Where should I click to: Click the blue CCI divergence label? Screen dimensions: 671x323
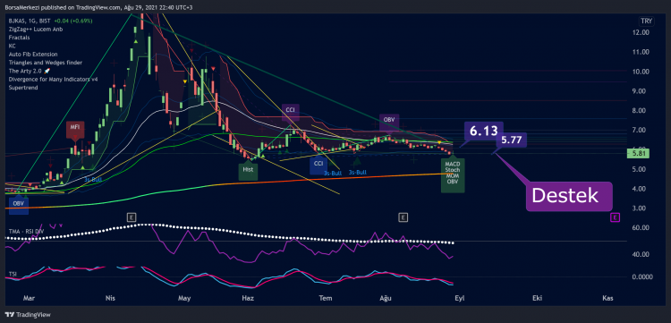[x=319, y=165]
